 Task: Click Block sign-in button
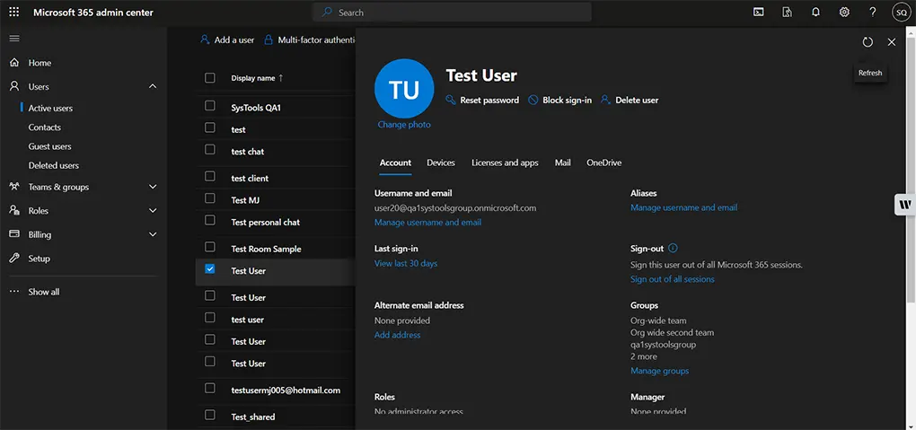click(x=559, y=100)
